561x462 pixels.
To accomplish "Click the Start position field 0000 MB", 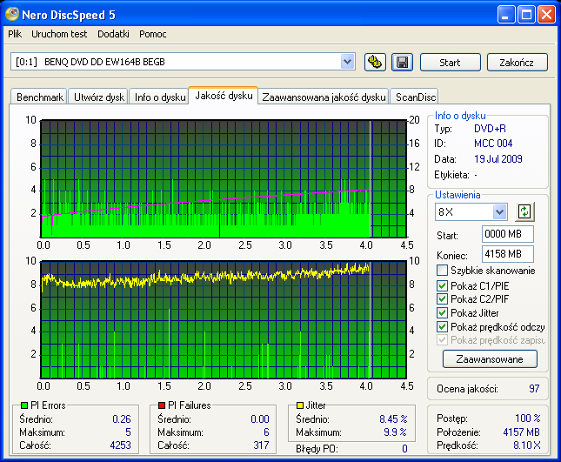I will click(x=508, y=234).
